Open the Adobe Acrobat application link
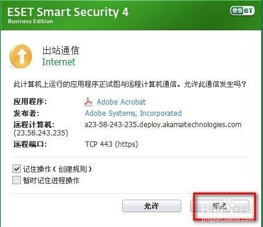The width and height of the screenshot is (263, 227). [121, 102]
